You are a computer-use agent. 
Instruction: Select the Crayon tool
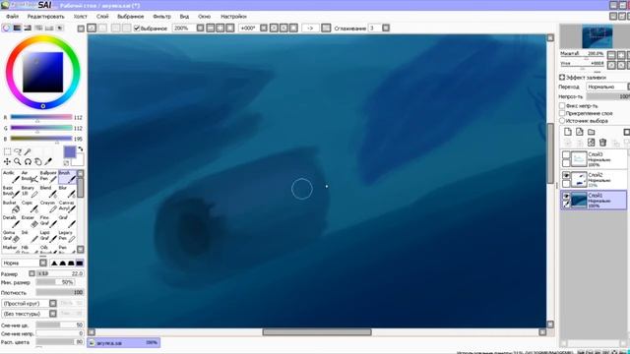[48, 206]
